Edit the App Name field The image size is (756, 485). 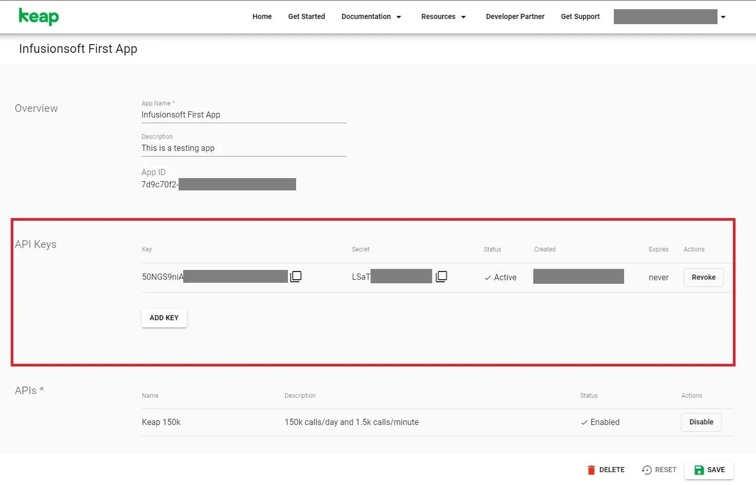pos(244,115)
